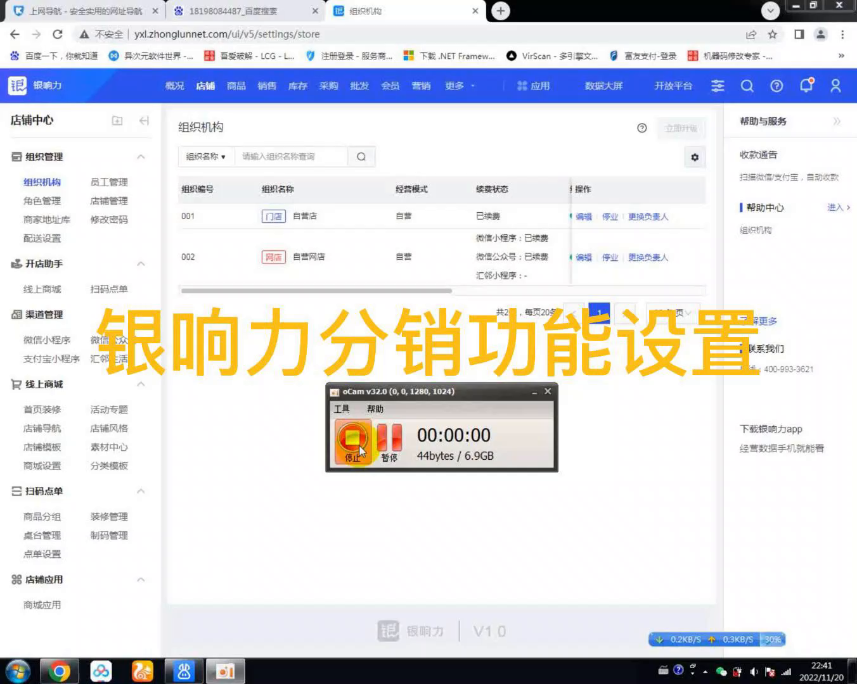Collapse the 店铺应用 section
Screen dimensions: 857x684
click(141, 579)
